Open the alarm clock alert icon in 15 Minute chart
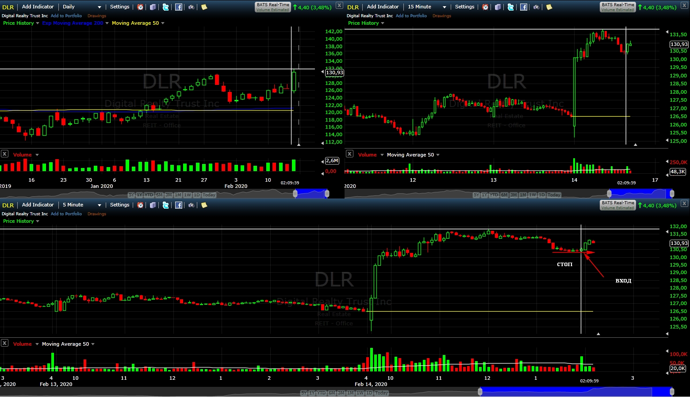 485,7
